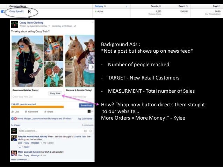This screenshot has width=223, height=167.
Task: Open the serape fringe jacket photo
Action: 53,48
